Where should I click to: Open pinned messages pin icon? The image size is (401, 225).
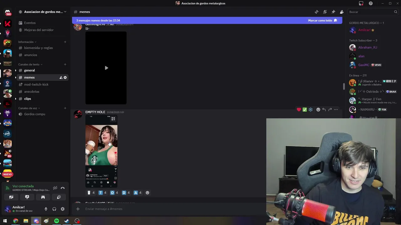pyautogui.click(x=333, y=12)
